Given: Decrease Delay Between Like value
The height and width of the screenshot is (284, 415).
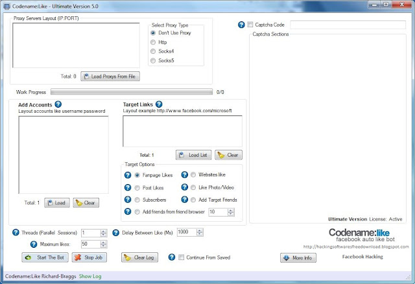Looking at the screenshot, I should [x=200, y=234].
